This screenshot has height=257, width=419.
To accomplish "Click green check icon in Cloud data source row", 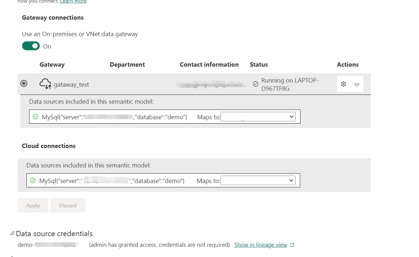I will click(x=33, y=180).
